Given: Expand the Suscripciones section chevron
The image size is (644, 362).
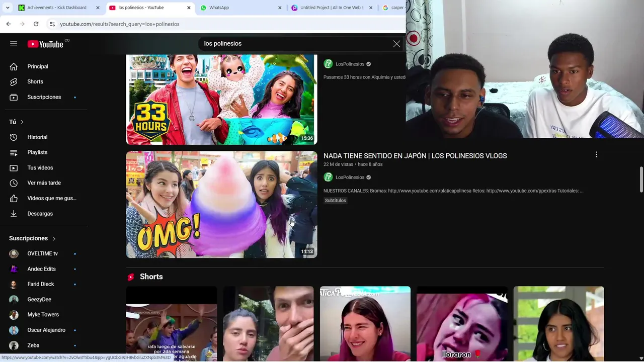Looking at the screenshot, I should click(54, 238).
